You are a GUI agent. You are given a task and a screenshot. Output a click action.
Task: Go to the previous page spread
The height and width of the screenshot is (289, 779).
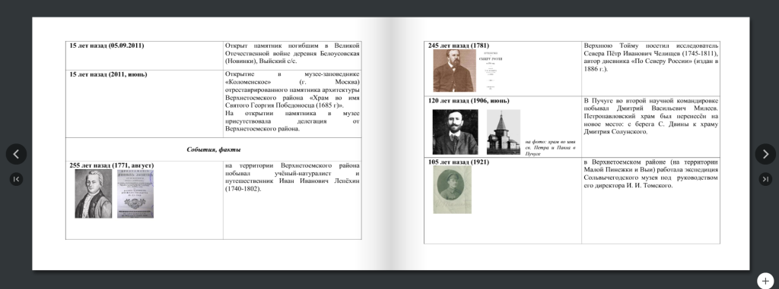point(16,154)
